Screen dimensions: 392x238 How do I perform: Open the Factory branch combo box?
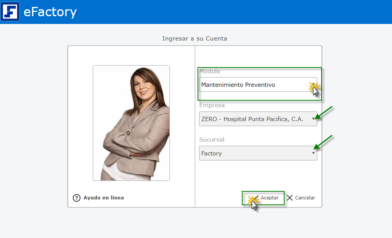[252, 153]
